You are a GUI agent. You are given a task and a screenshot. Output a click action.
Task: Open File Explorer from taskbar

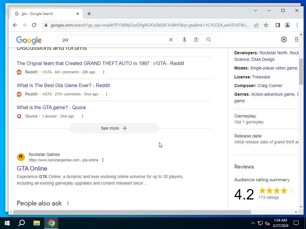coord(36,223)
